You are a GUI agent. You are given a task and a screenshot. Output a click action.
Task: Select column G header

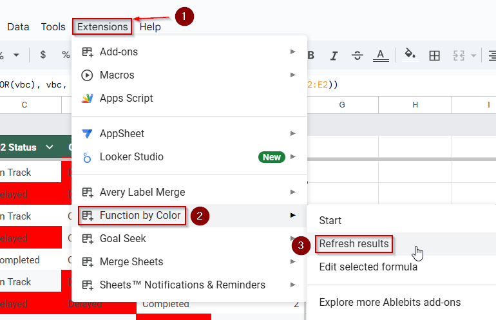tap(342, 105)
